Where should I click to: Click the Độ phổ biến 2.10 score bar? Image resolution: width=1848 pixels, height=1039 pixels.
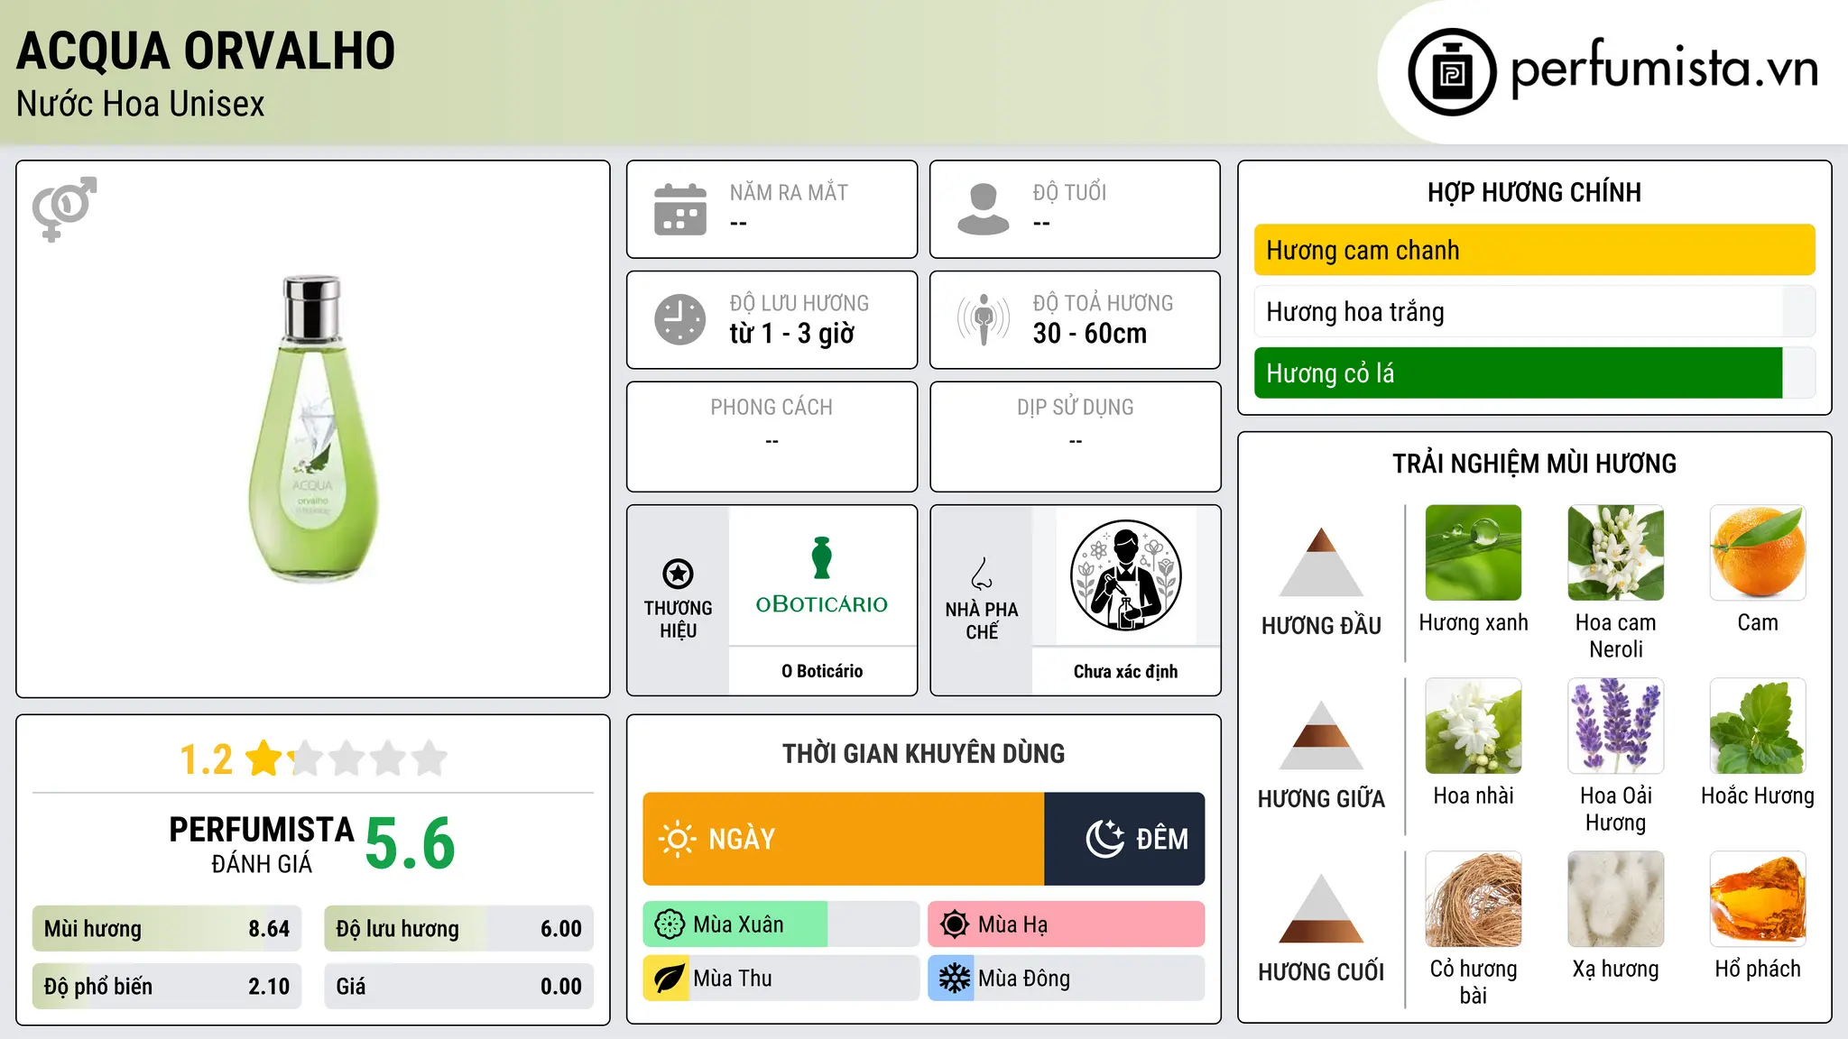pos(167,987)
